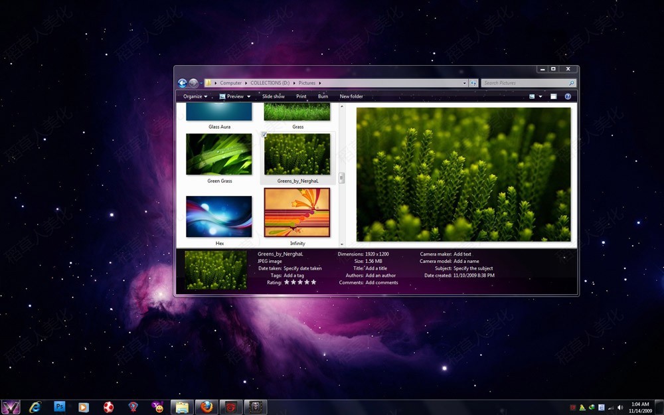This screenshot has width=664, height=415.
Task: Toggle the preview pane button
Action: [x=554, y=96]
